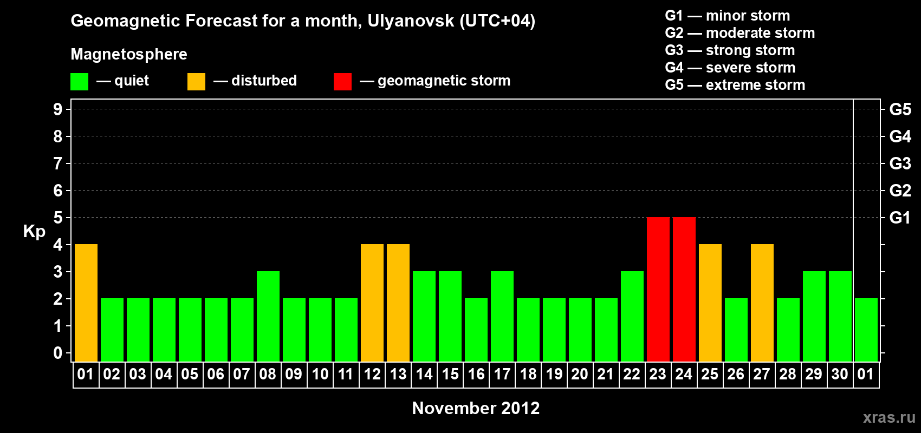This screenshot has height=433, width=921.
Task: Click the orange bar for November 13
Action: click(x=398, y=303)
